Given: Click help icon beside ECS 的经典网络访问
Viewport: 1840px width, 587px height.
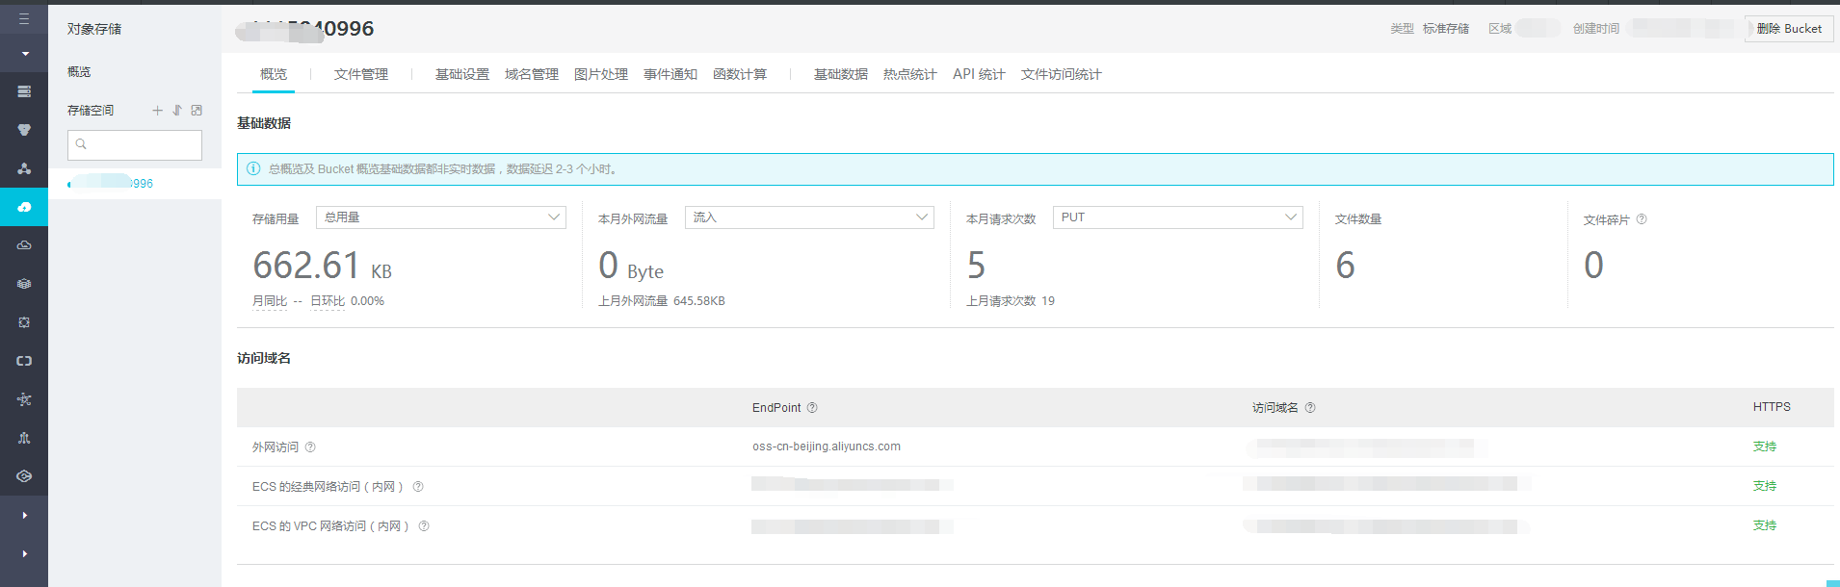Looking at the screenshot, I should tap(418, 487).
